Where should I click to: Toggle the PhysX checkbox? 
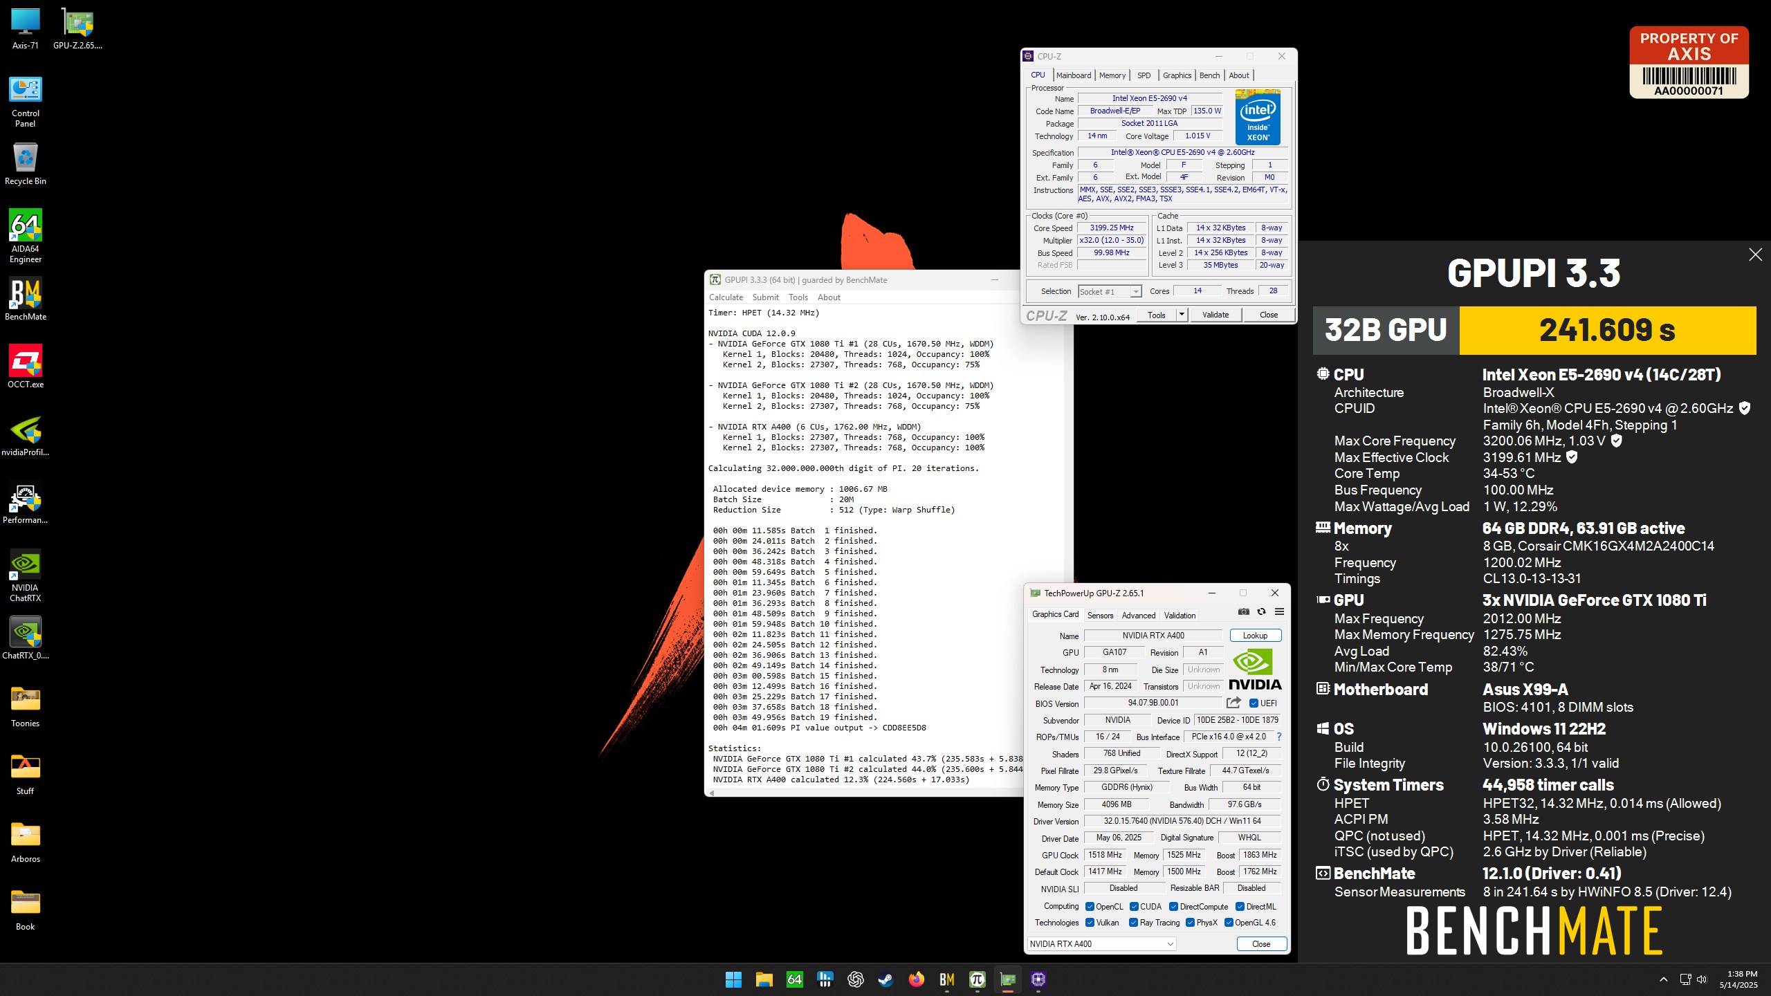1190,923
